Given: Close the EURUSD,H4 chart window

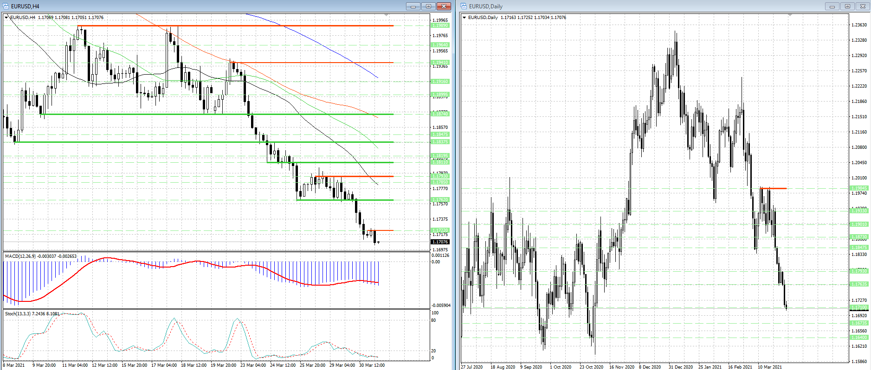Looking at the screenshot, I should coord(444,6).
